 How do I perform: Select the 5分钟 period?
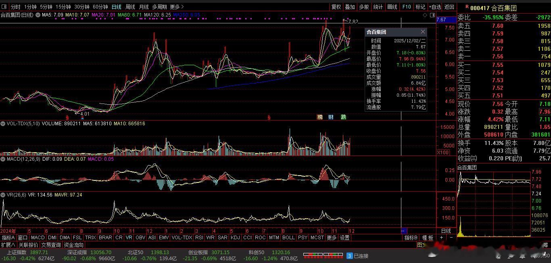coord(46,7)
